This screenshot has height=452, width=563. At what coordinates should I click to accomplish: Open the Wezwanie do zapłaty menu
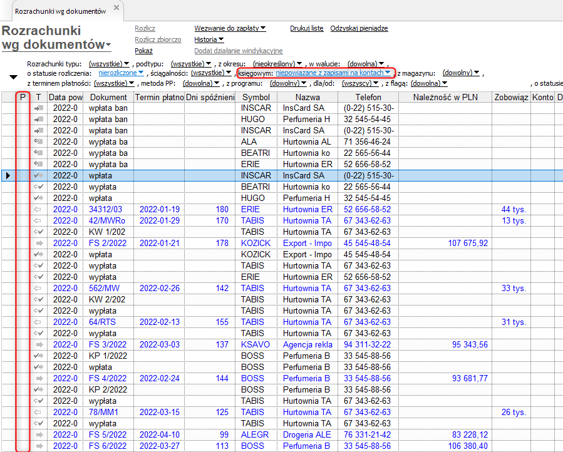pyautogui.click(x=230, y=28)
